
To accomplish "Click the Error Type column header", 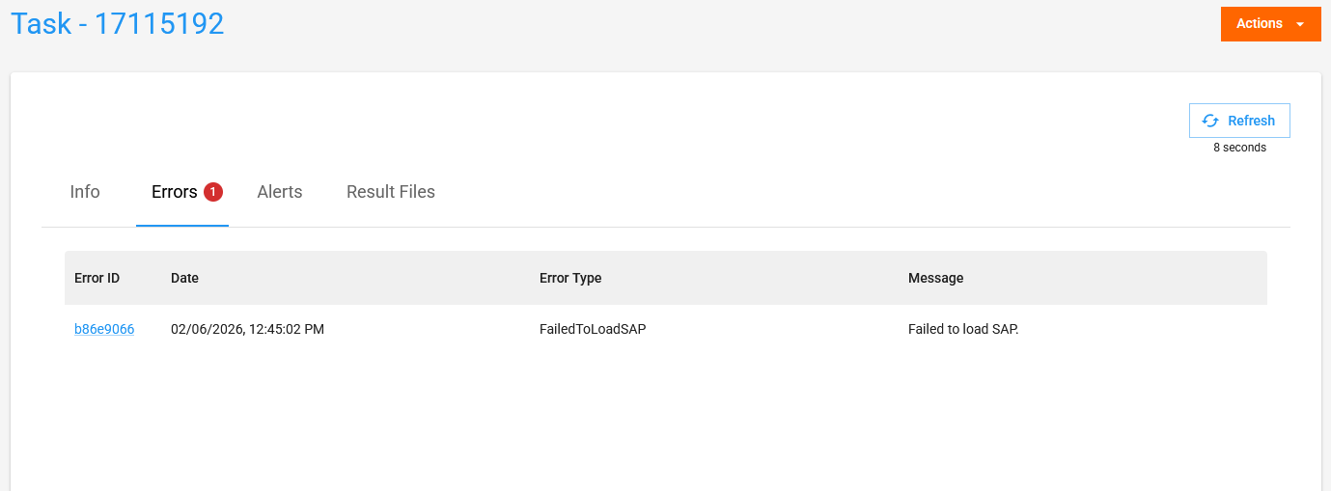I will point(570,278).
